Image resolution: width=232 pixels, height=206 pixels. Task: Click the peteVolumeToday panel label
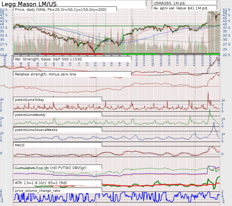click(x=30, y=100)
